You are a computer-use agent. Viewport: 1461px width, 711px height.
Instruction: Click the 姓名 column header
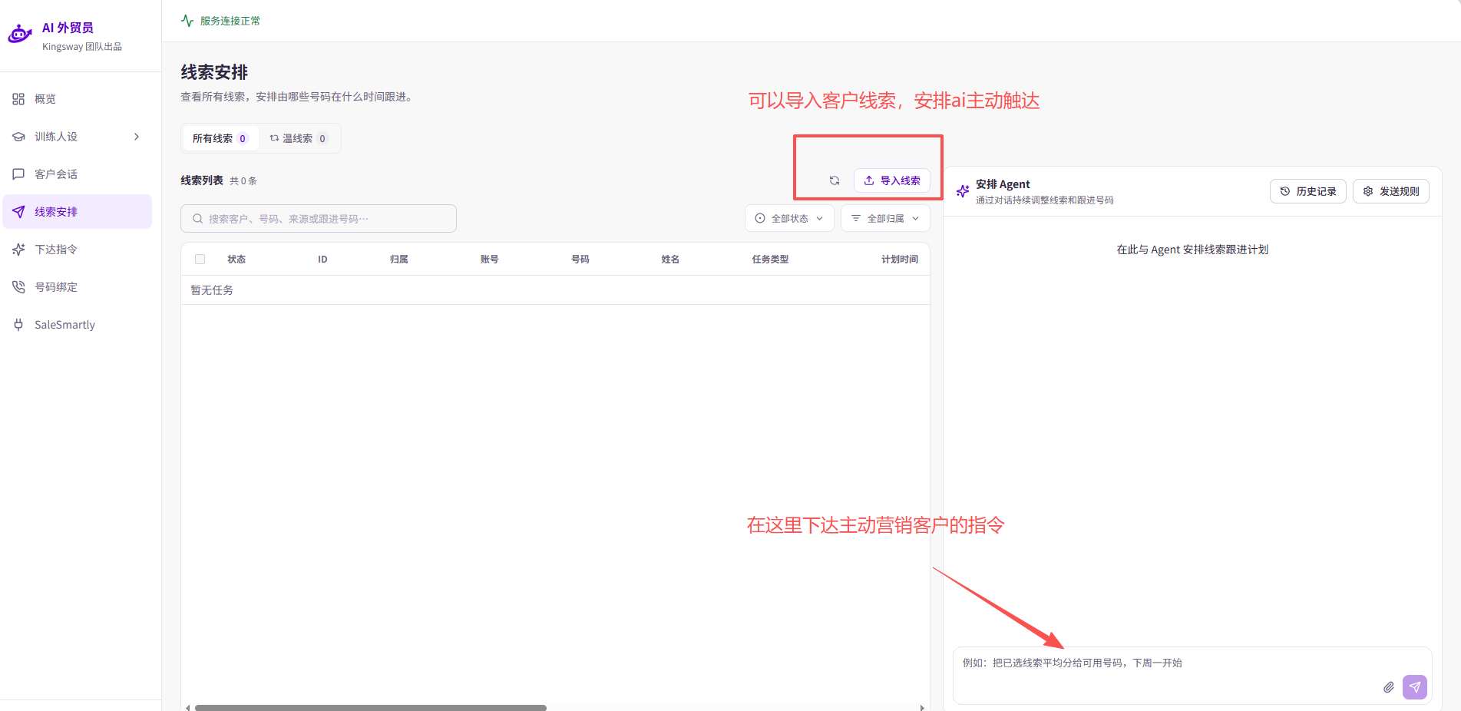670,260
